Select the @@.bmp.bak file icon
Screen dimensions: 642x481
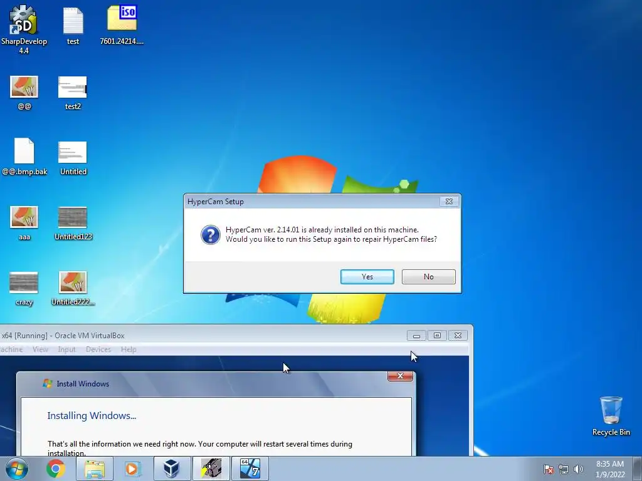point(24,157)
